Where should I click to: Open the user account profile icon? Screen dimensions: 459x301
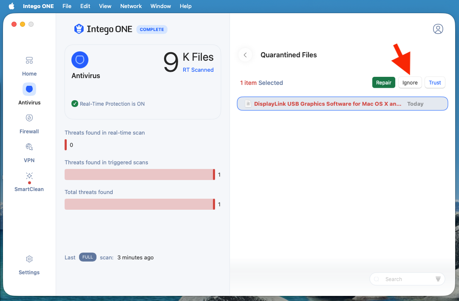click(x=438, y=29)
